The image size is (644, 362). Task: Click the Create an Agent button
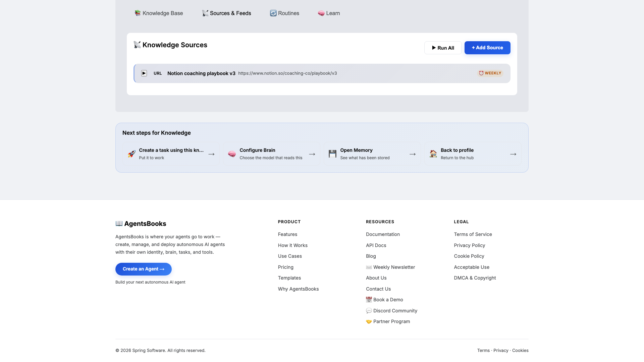point(144,269)
